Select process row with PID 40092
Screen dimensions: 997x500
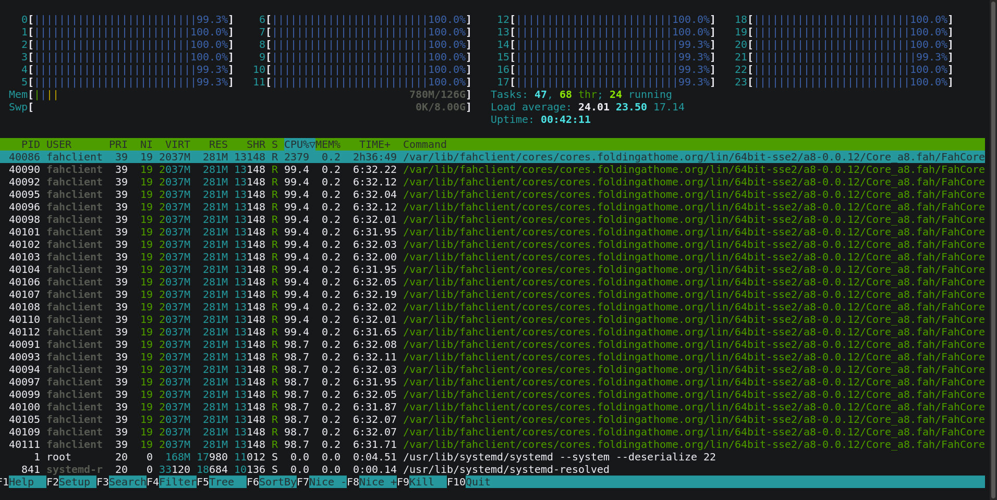click(492, 182)
